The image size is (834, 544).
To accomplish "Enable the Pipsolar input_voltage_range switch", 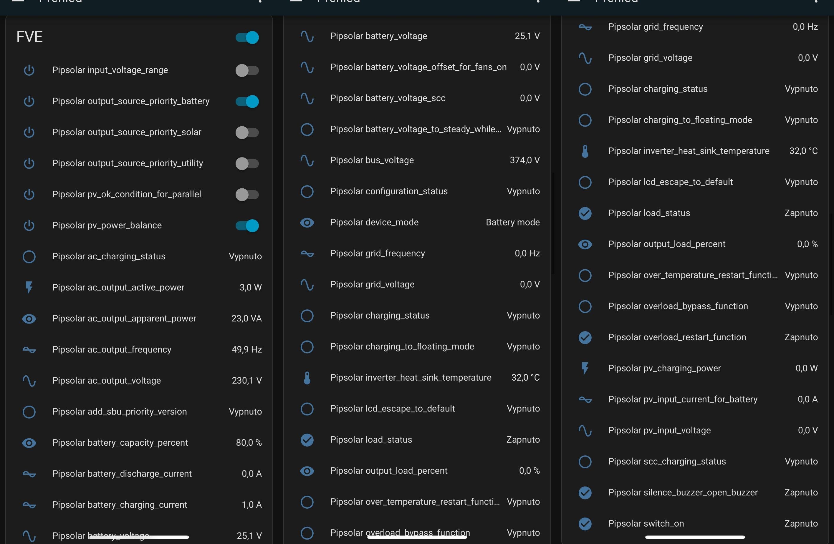I will tap(247, 70).
